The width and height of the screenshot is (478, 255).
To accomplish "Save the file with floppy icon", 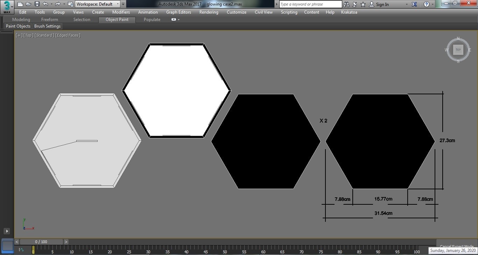I will coord(37,4).
